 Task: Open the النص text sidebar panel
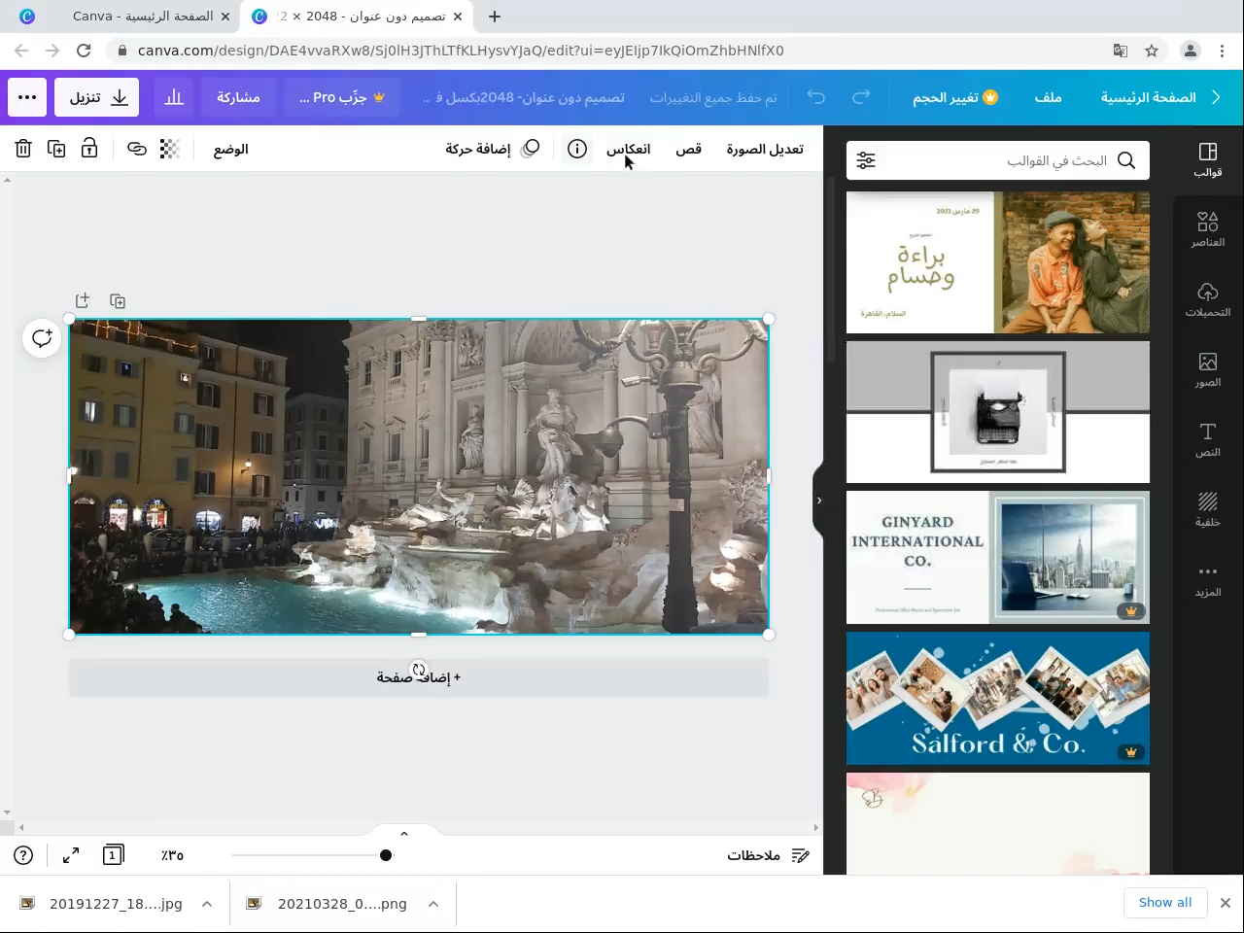[1207, 440]
